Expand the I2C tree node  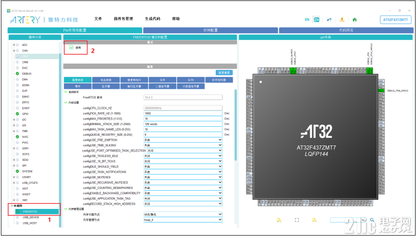[14, 120]
